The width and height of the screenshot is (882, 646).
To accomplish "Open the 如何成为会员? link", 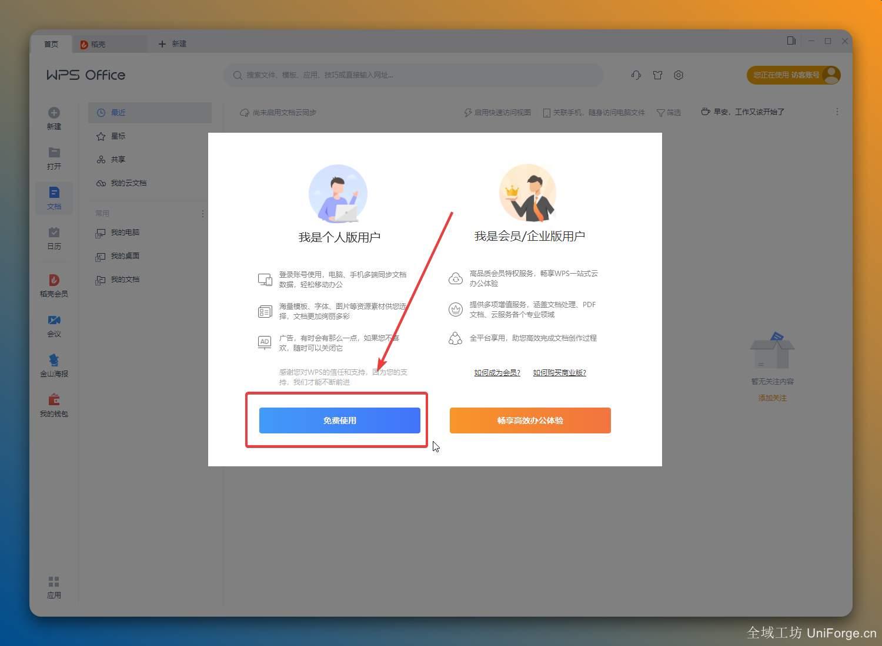I will [497, 373].
